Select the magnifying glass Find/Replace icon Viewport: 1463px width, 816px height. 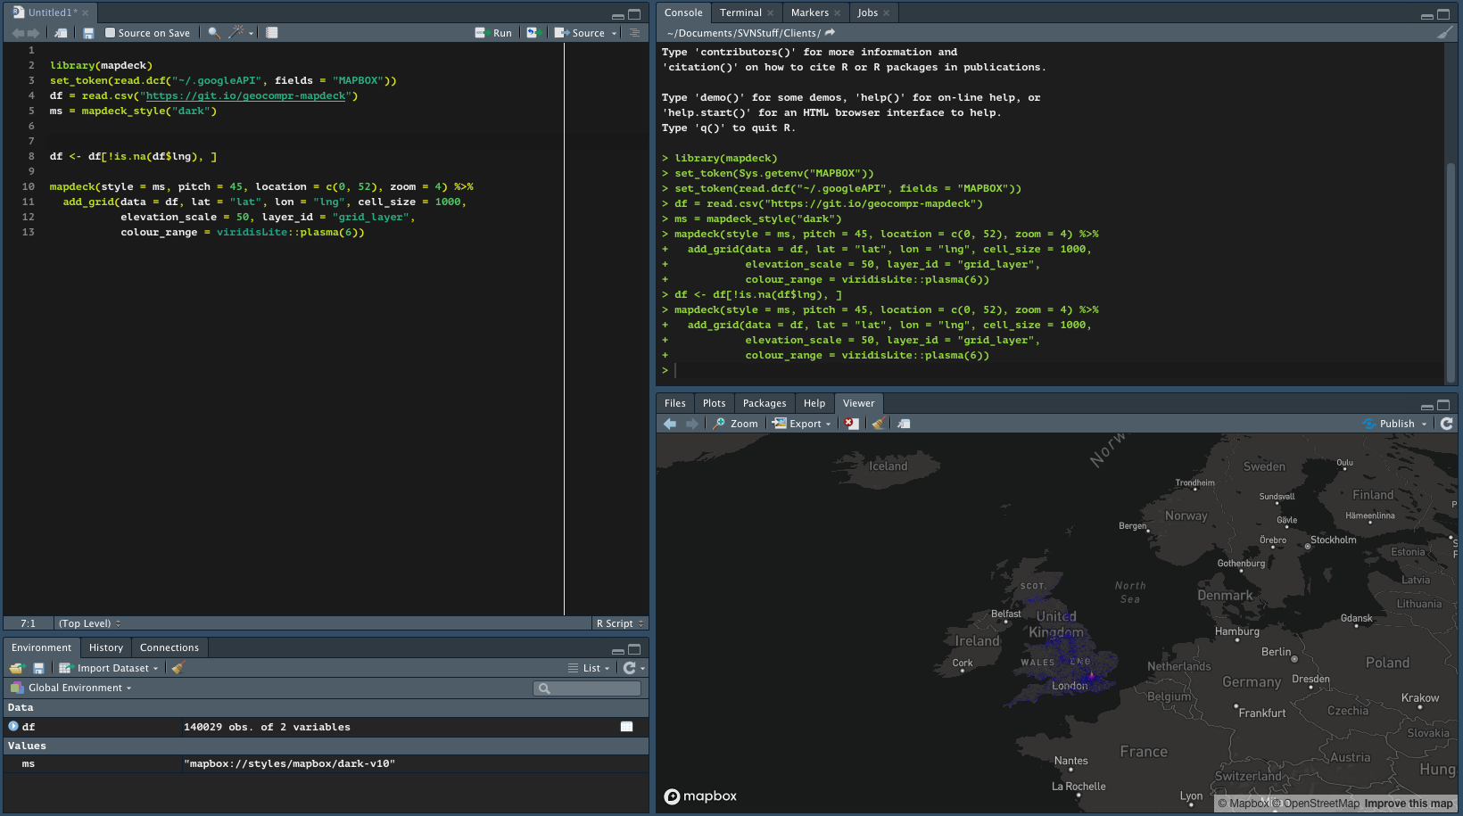click(x=212, y=32)
